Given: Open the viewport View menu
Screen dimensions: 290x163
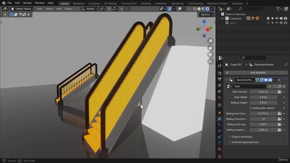Looking at the screenshot, I should point(39,9).
